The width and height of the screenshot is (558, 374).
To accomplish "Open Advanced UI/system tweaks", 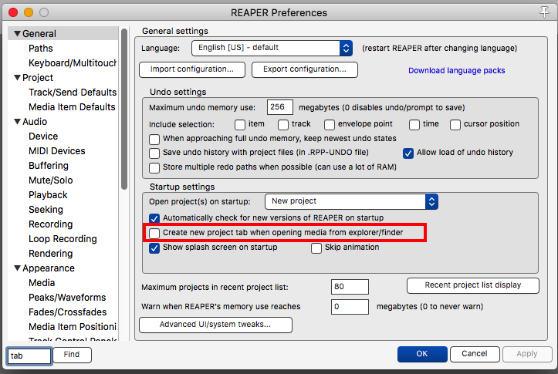I will pos(215,325).
